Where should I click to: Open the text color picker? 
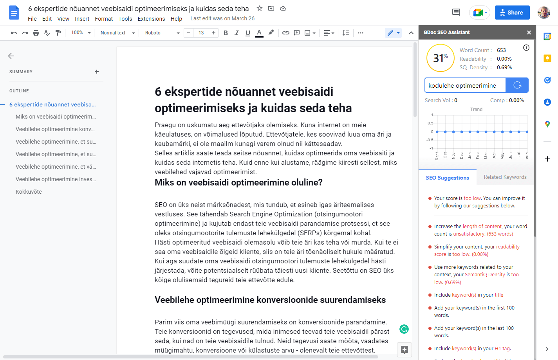(259, 33)
